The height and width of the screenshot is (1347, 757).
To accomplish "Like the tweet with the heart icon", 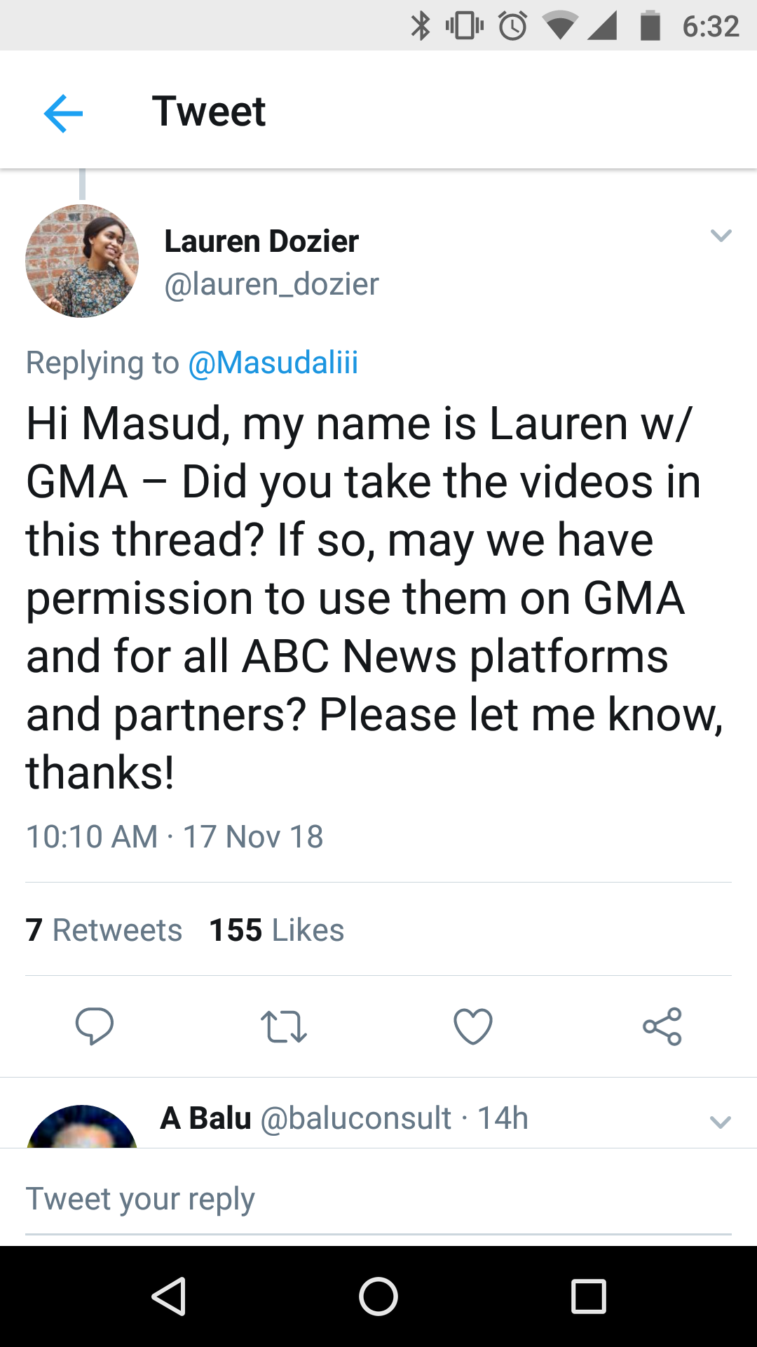I will [473, 1026].
